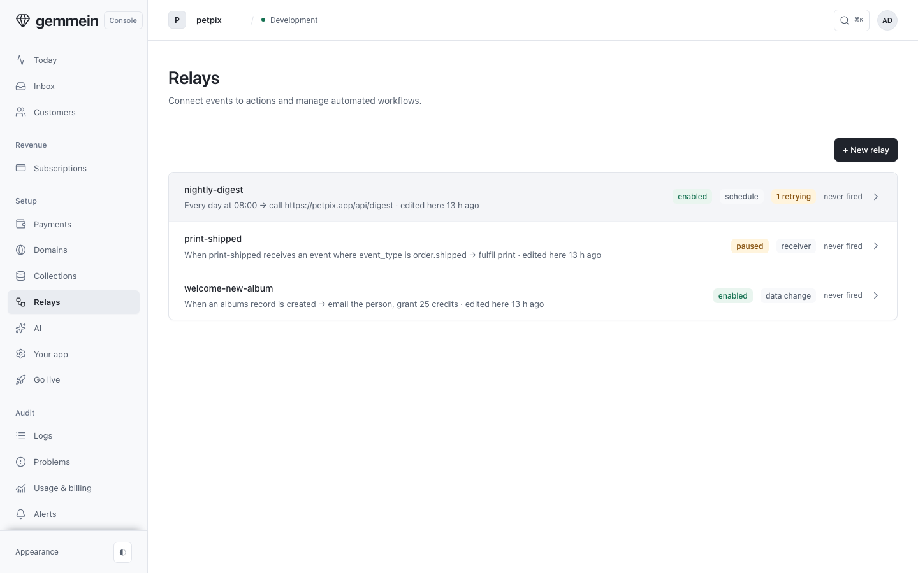918x573 pixels.
Task: Click the Usage & billing chart icon
Action: tap(21, 488)
